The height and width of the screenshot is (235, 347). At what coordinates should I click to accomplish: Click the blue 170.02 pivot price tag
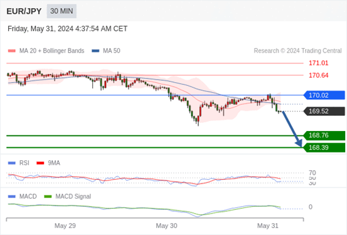pyautogui.click(x=324, y=95)
